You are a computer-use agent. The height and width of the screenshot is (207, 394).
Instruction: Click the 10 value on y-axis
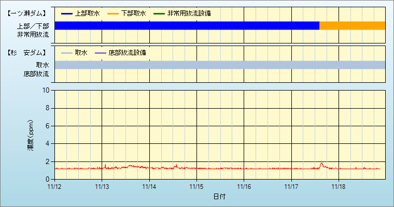(46, 90)
